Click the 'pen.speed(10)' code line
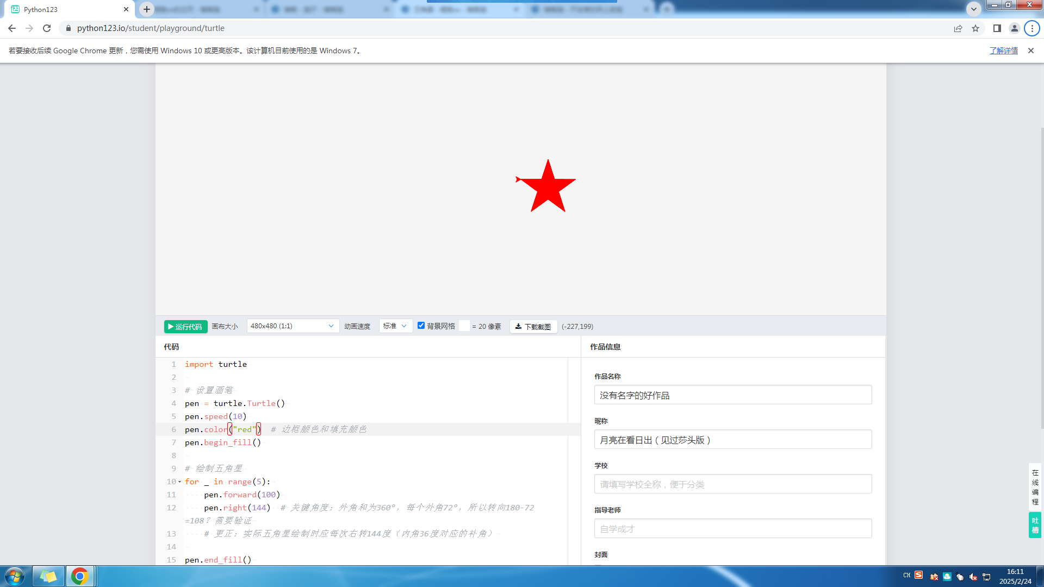This screenshot has width=1044, height=587. pyautogui.click(x=216, y=416)
